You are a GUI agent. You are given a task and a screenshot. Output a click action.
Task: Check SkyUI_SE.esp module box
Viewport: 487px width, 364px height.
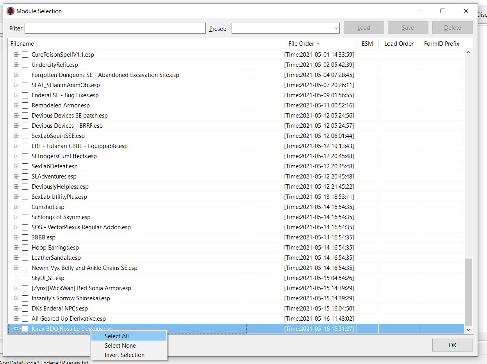pyautogui.click(x=25, y=278)
